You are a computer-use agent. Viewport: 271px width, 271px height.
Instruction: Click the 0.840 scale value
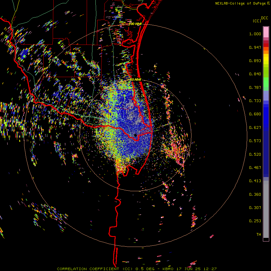[x=255, y=74]
